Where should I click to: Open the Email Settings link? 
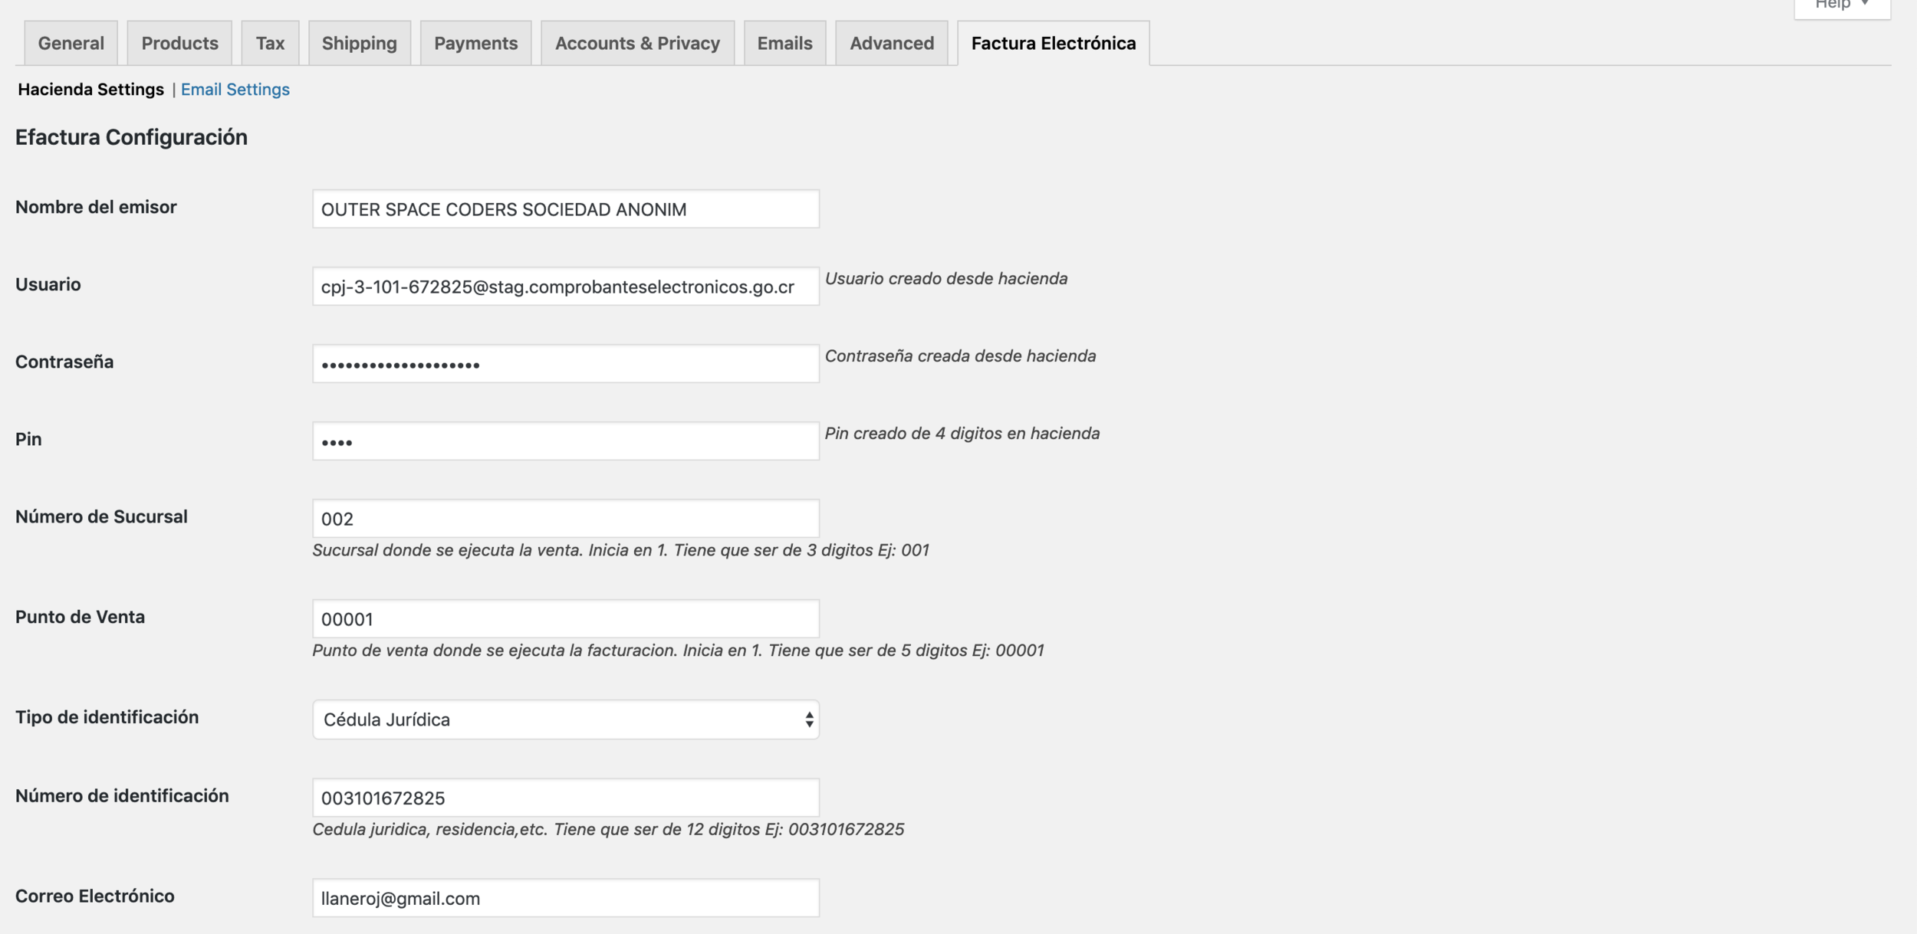(235, 89)
